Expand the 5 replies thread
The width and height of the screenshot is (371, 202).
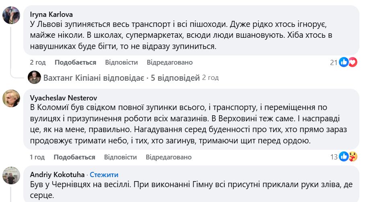[x=121, y=78]
